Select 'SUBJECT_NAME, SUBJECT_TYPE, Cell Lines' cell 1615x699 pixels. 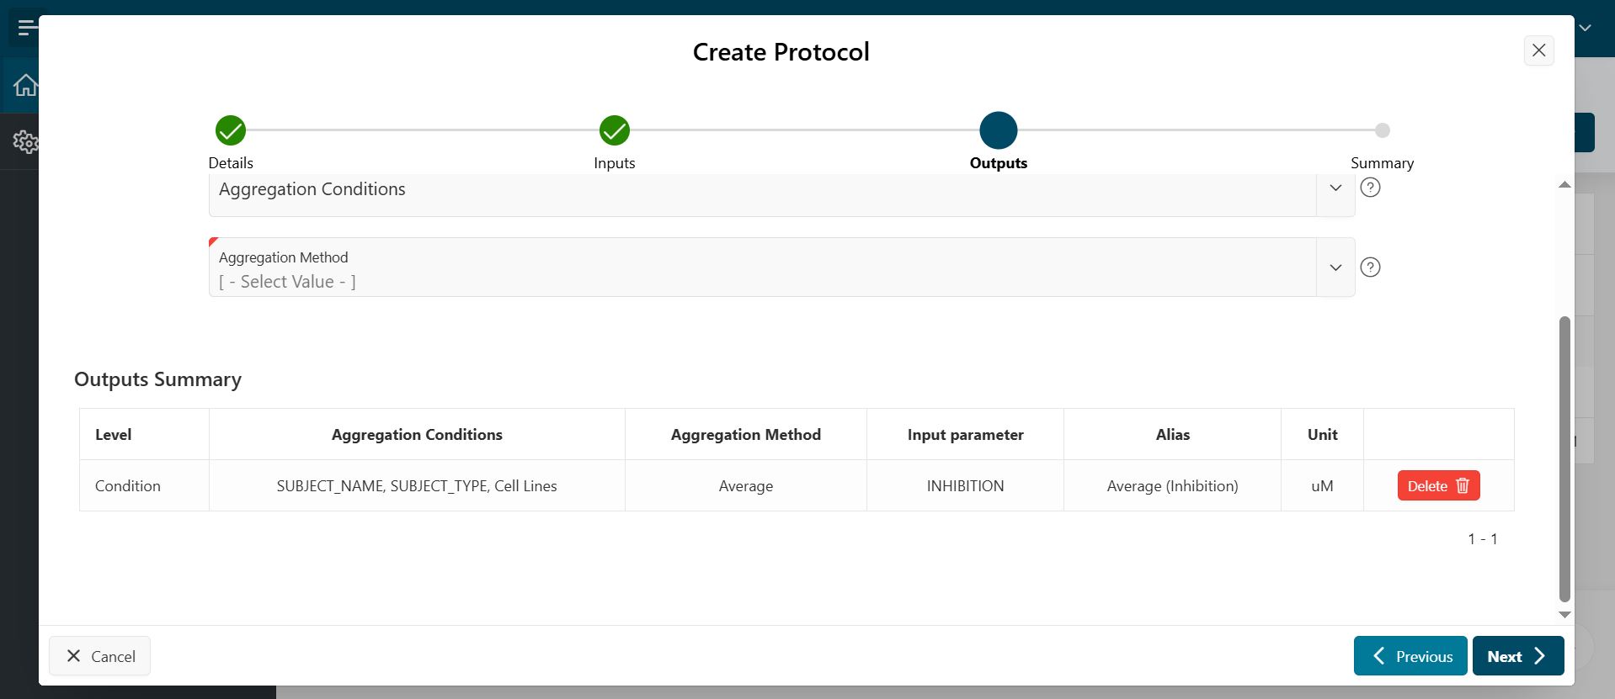click(x=417, y=486)
